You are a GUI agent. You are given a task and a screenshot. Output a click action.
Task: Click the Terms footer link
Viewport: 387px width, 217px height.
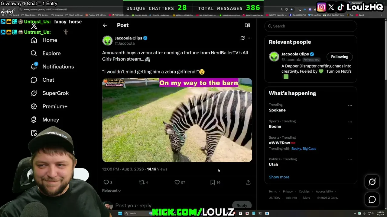tap(273, 191)
